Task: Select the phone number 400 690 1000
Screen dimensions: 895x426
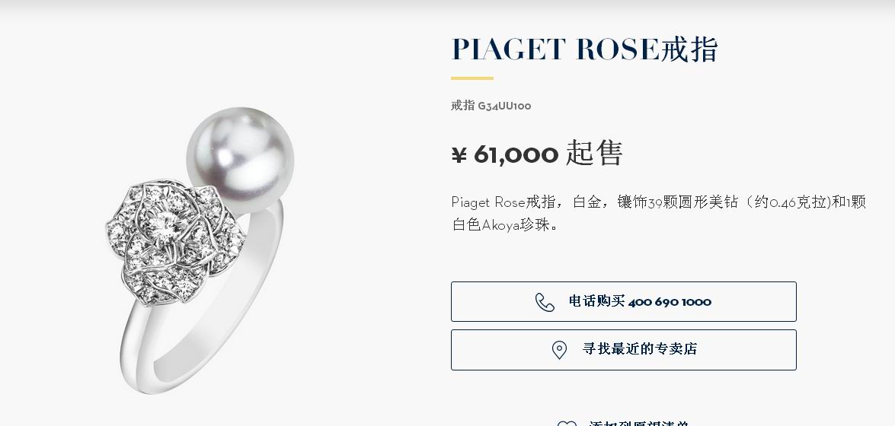Action: pos(670,302)
